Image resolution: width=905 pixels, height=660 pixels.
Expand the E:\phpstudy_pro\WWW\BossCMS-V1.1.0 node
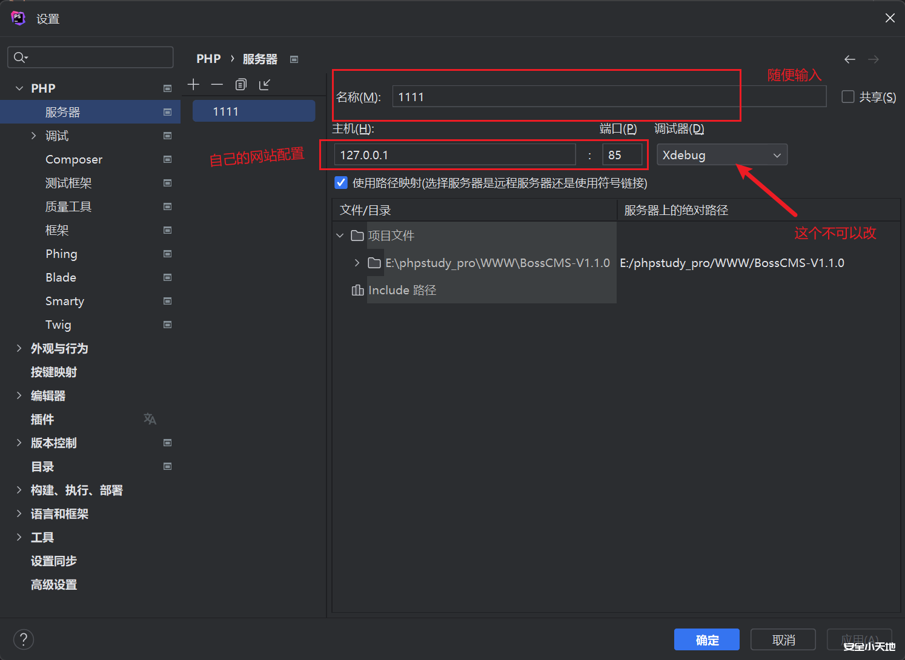356,263
